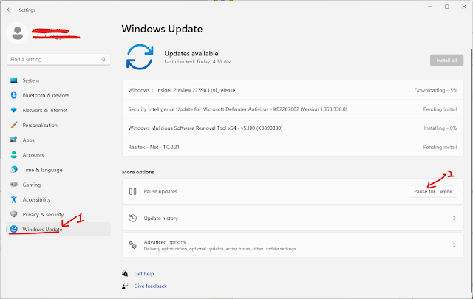Click the Give feedback icon
473x299 pixels.
coord(125,286)
